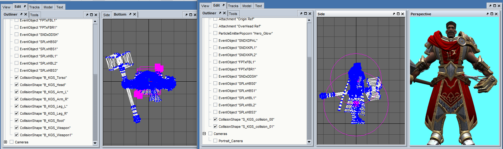
Task: Uncheck CollisionShape "B_KGS_Leg_R" checkbox
Action: pos(17,113)
